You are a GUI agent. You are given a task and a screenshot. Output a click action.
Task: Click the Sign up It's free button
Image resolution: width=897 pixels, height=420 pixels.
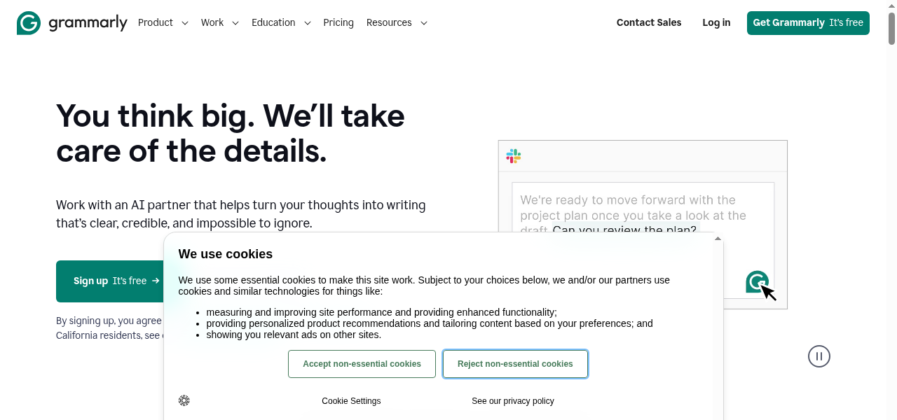[112, 281]
